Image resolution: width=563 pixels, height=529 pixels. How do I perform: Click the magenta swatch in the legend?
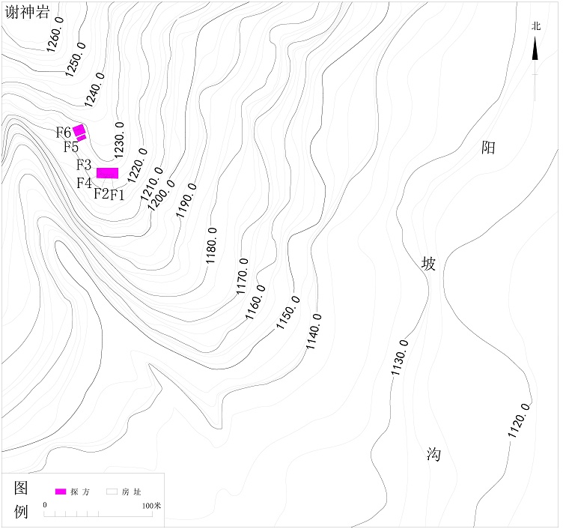coord(61,492)
